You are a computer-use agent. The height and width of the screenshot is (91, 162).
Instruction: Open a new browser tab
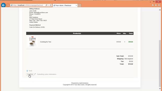point(79,6)
